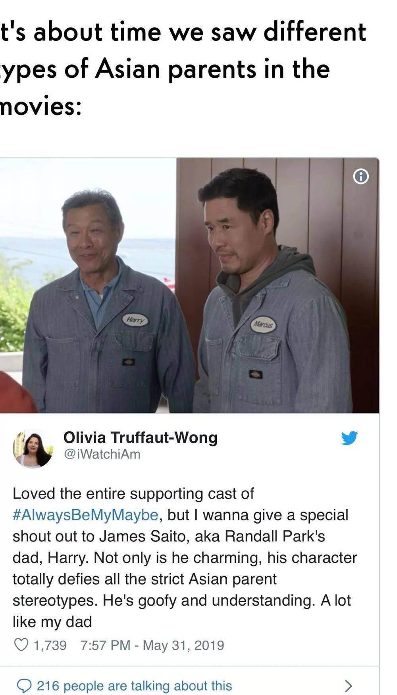The height and width of the screenshot is (695, 397).
Task: Click the Marcus name patch in photo
Action: coord(264,325)
